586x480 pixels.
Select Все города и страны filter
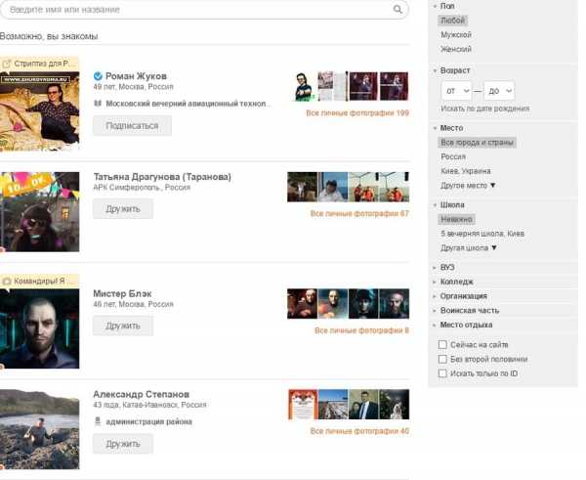[477, 143]
